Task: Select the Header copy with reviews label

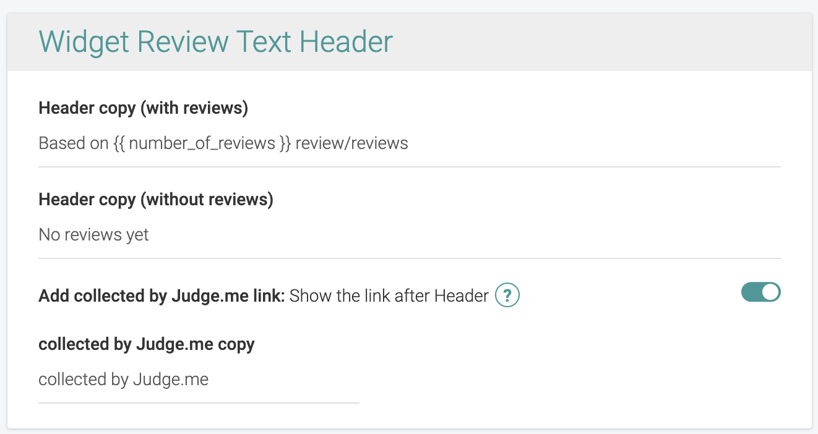Action: [143, 108]
